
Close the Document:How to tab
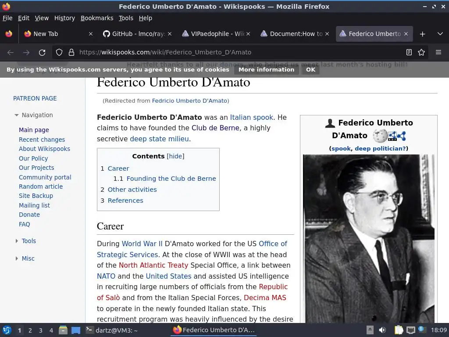(x=327, y=34)
